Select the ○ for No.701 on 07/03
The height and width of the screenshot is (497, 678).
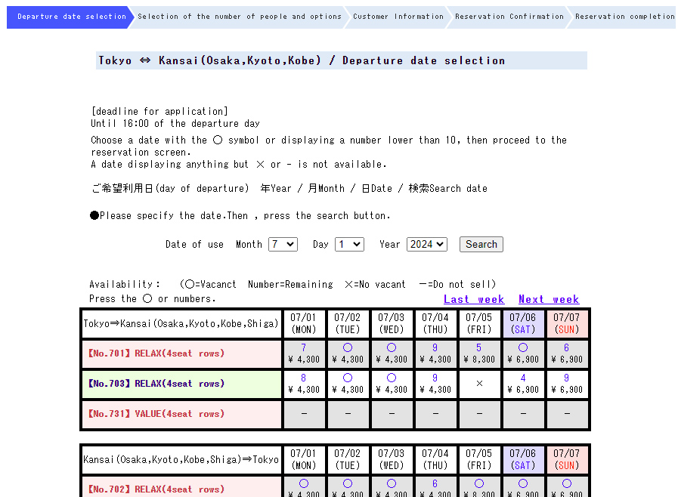392,348
